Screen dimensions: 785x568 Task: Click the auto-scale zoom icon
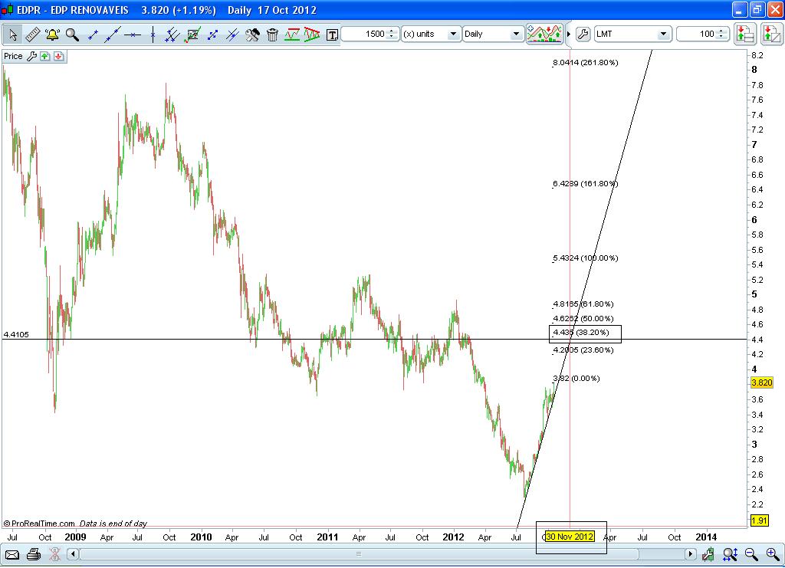(x=730, y=554)
